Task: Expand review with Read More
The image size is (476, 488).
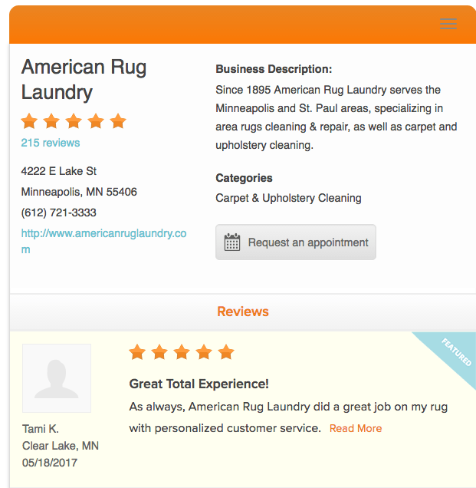Action: [x=356, y=428]
